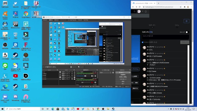Click the アイテム button on TwitCasting

pyautogui.click(x=135, y=69)
